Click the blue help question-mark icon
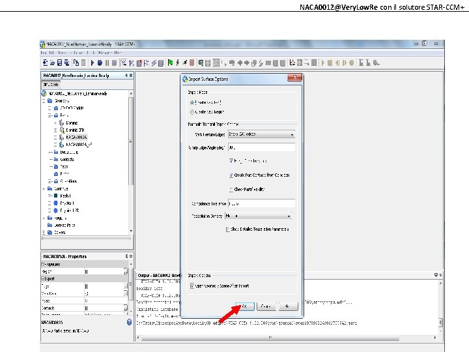This screenshot has width=469, height=352. point(129,322)
